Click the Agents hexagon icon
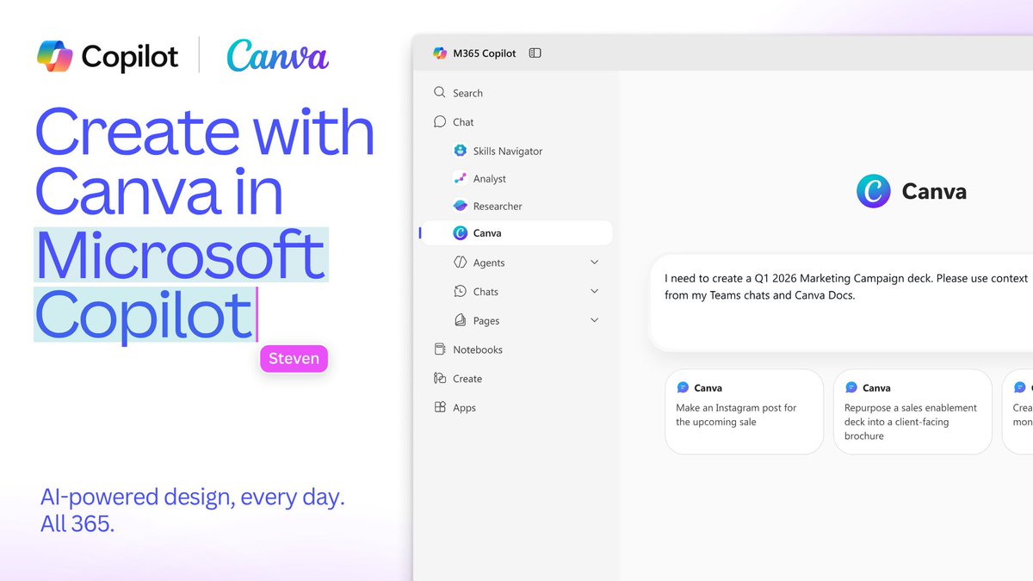The image size is (1033, 581). [460, 263]
